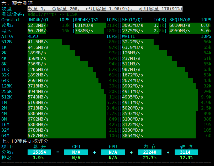Viewport: 214px width, 166px height.
Task: Select the sequential read value "3093MB/s"
Action: [x=133, y=25]
